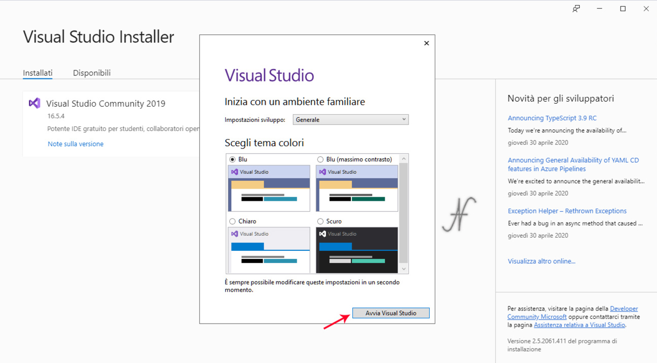Select the Chiaro theme radio button
657x363 pixels.
(232, 221)
